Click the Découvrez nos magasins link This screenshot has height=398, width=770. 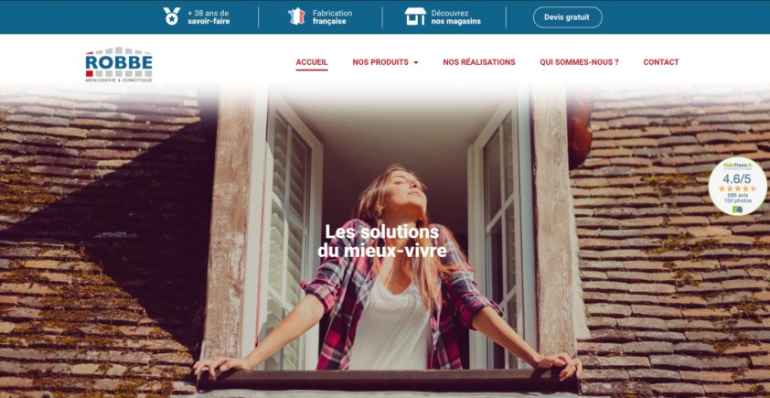coord(455,17)
